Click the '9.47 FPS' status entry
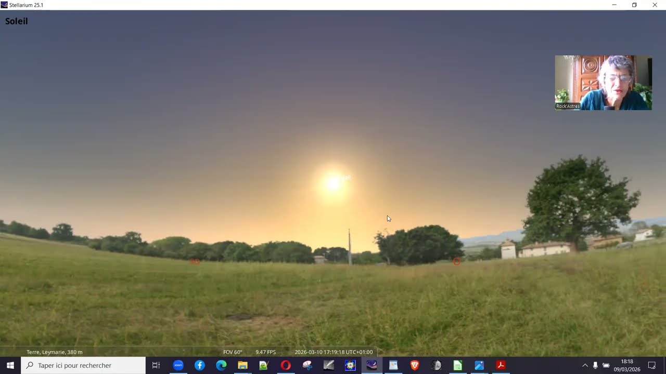This screenshot has width=666, height=374. (x=265, y=352)
